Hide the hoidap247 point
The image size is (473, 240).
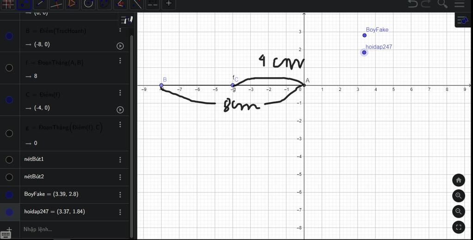pyautogui.click(x=9, y=212)
